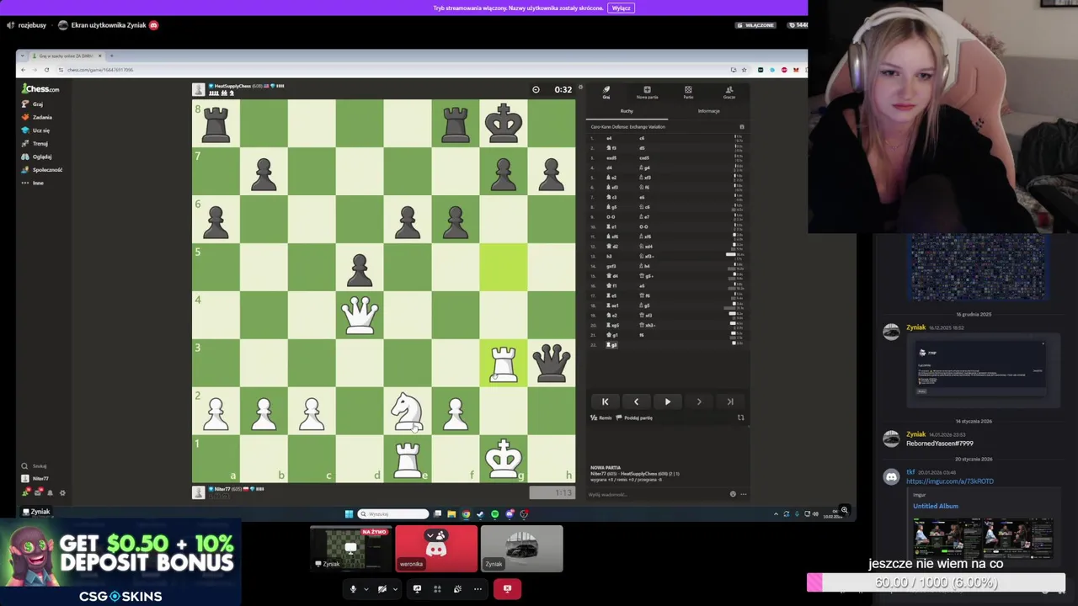Open camera options dropdown arrow
The image size is (1078, 606).
(393, 588)
